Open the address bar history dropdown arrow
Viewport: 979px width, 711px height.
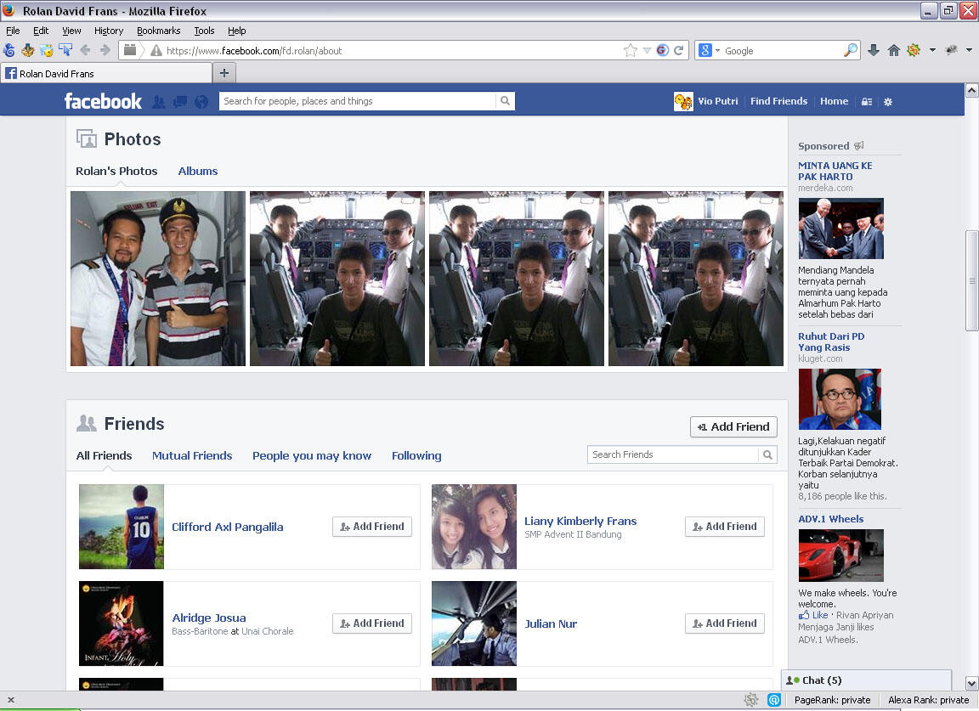click(647, 51)
